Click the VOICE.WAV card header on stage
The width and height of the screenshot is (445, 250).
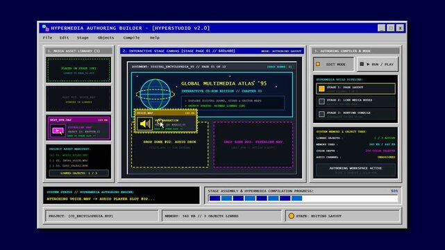pos(166,113)
